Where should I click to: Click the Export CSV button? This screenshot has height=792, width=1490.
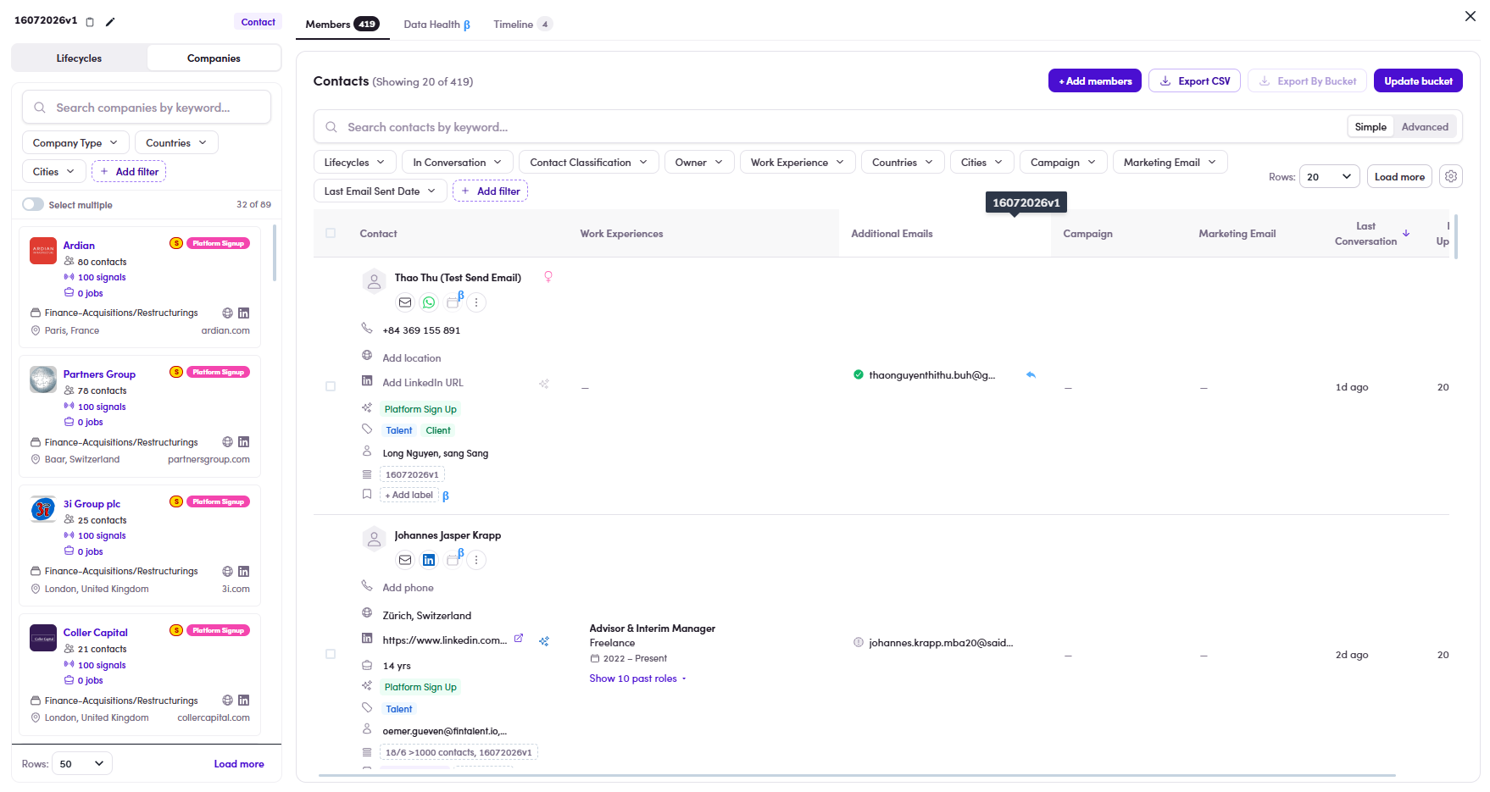point(1195,80)
